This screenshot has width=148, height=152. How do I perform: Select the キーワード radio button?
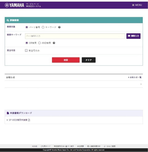tap(43, 27)
